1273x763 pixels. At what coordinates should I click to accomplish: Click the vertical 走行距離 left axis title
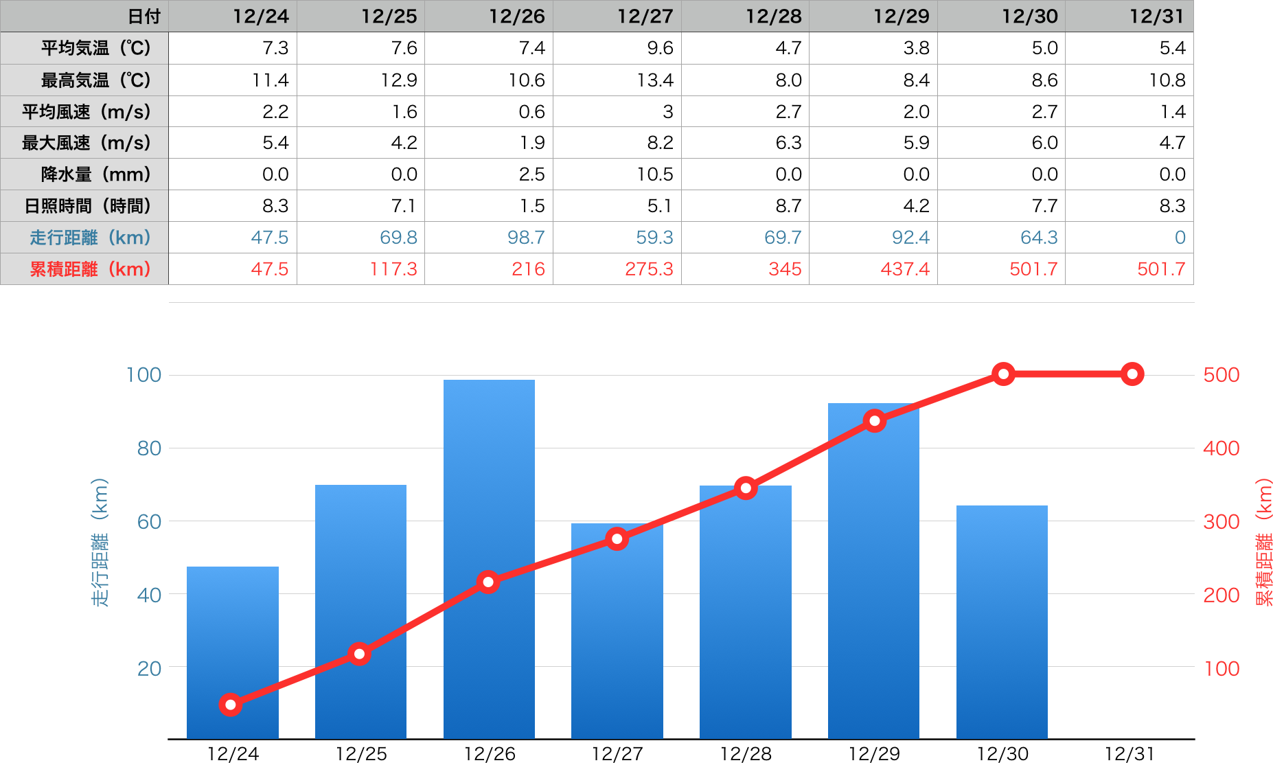[x=100, y=543]
